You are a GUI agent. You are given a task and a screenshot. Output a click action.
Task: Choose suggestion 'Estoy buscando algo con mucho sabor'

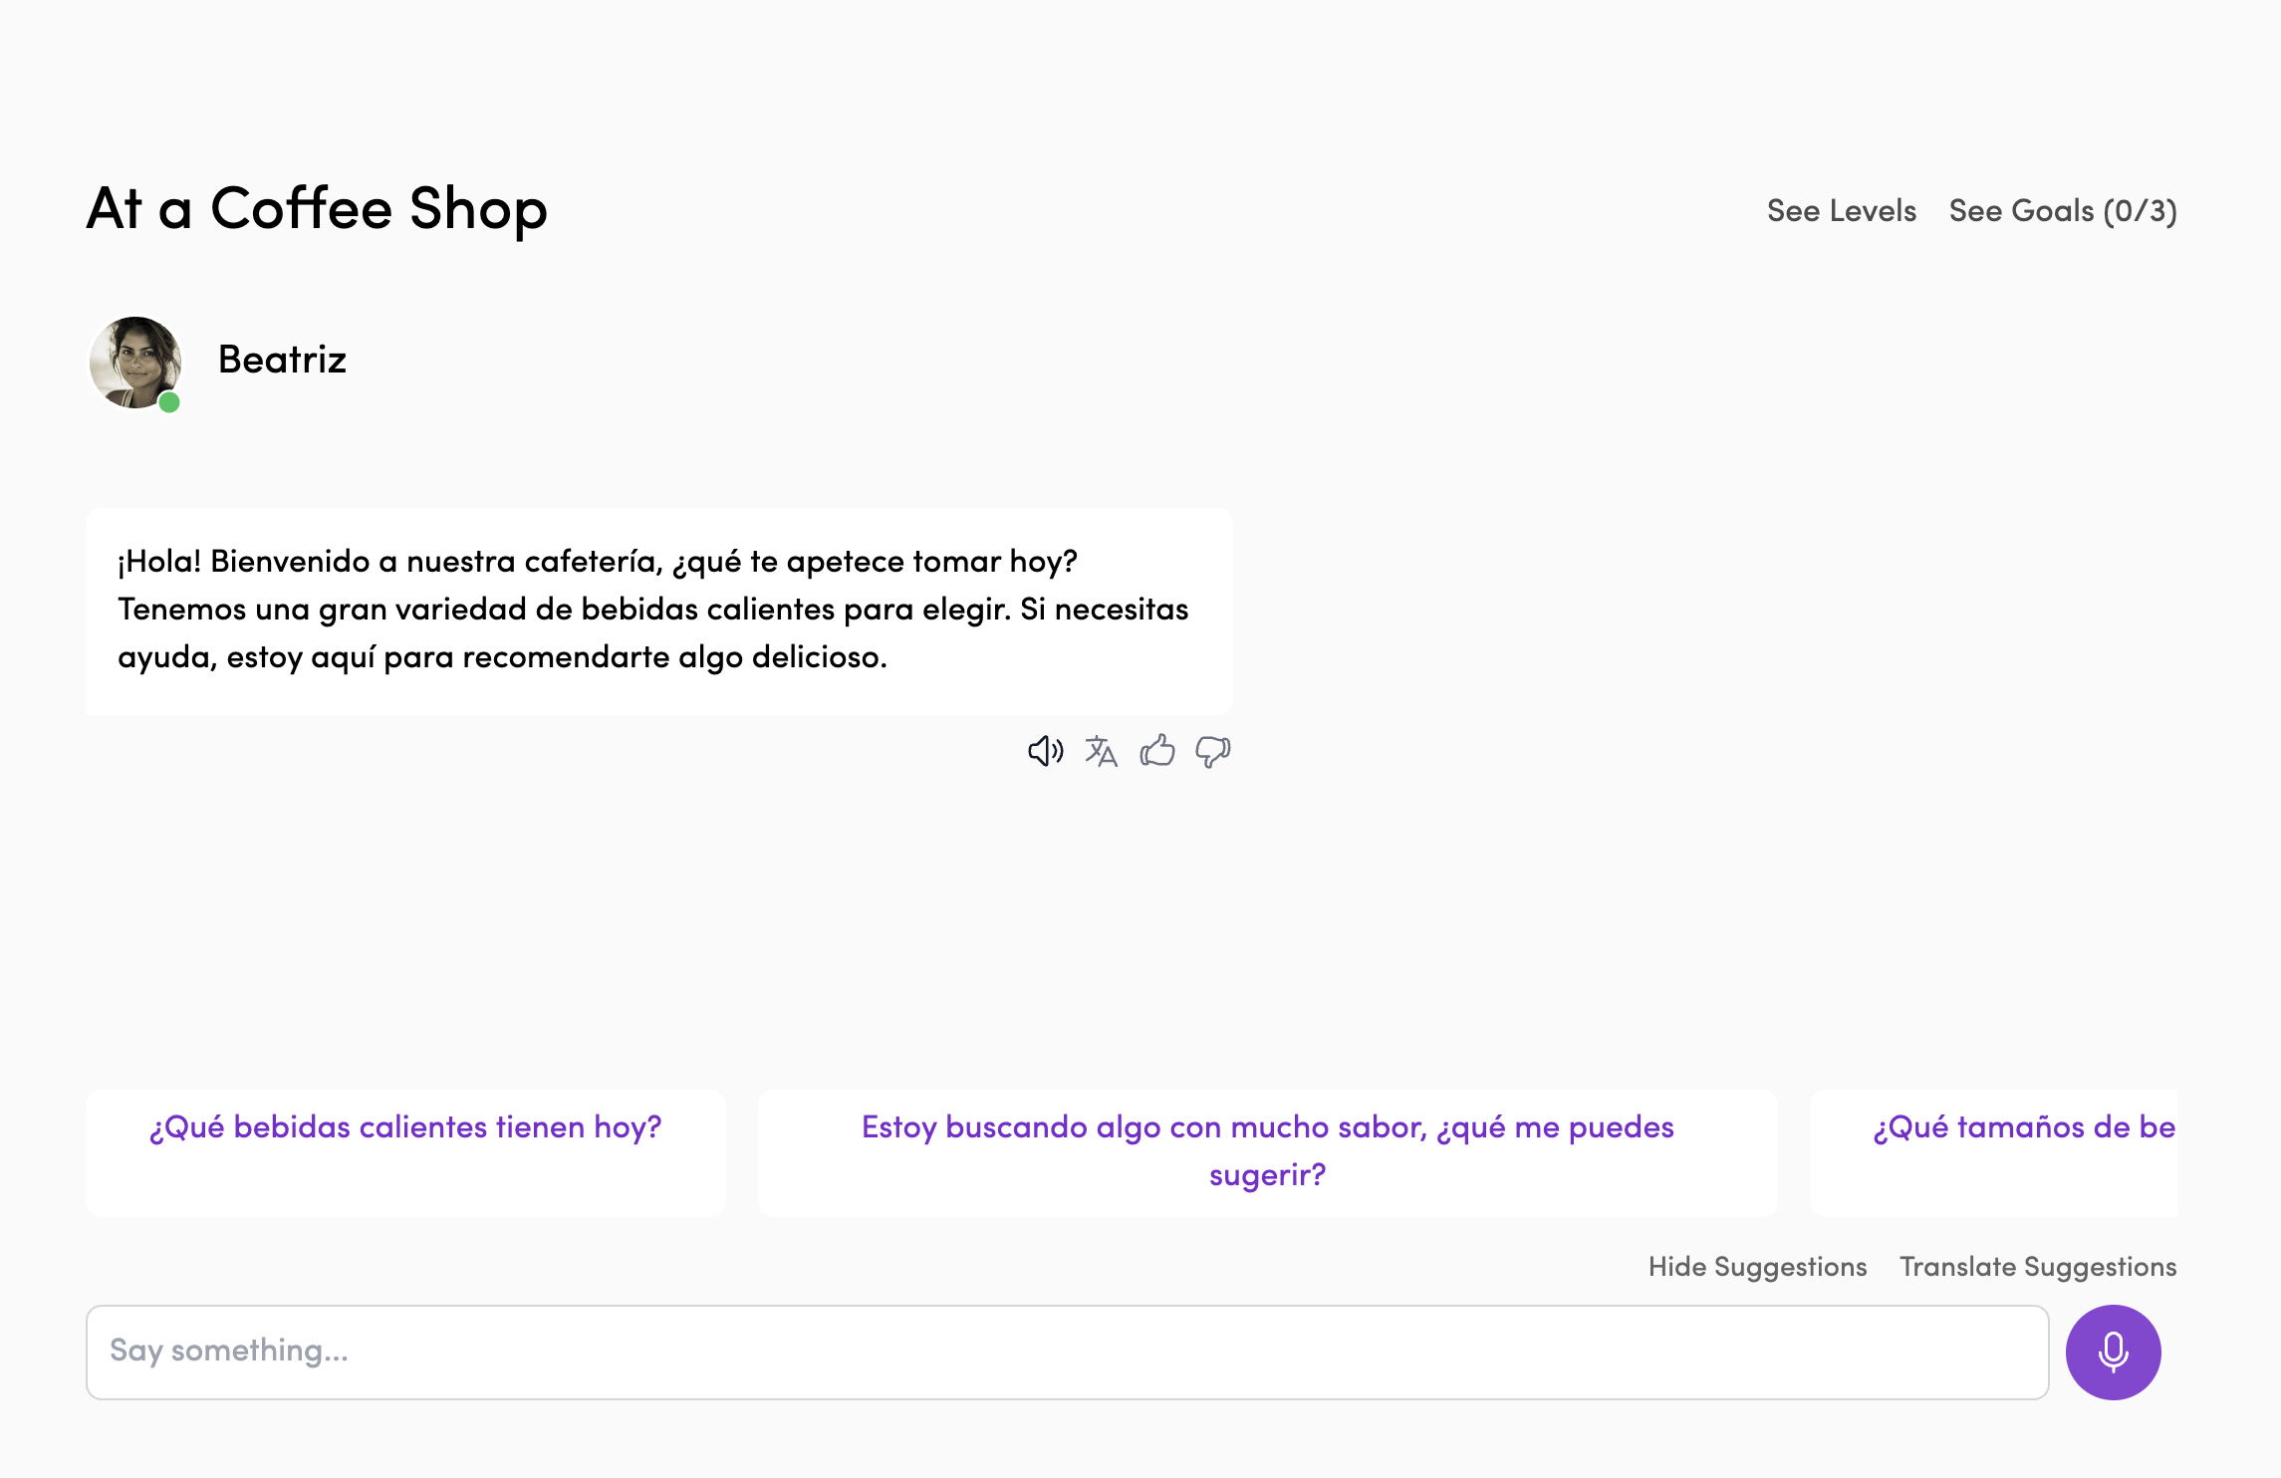tap(1267, 1152)
